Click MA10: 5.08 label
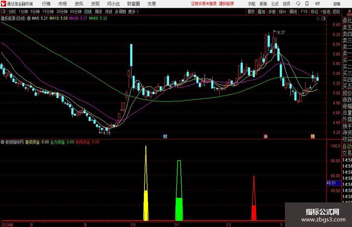 (58, 18)
